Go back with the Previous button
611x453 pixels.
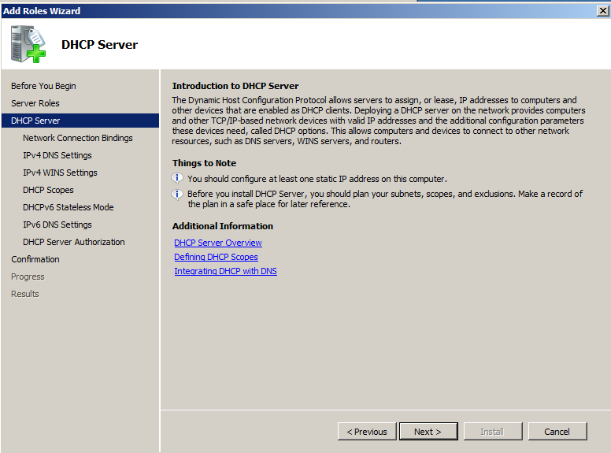(x=367, y=431)
